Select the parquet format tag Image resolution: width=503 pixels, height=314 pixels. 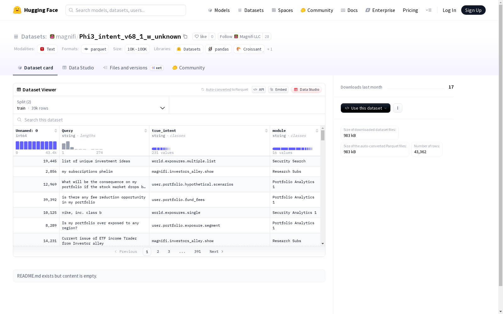point(95,49)
